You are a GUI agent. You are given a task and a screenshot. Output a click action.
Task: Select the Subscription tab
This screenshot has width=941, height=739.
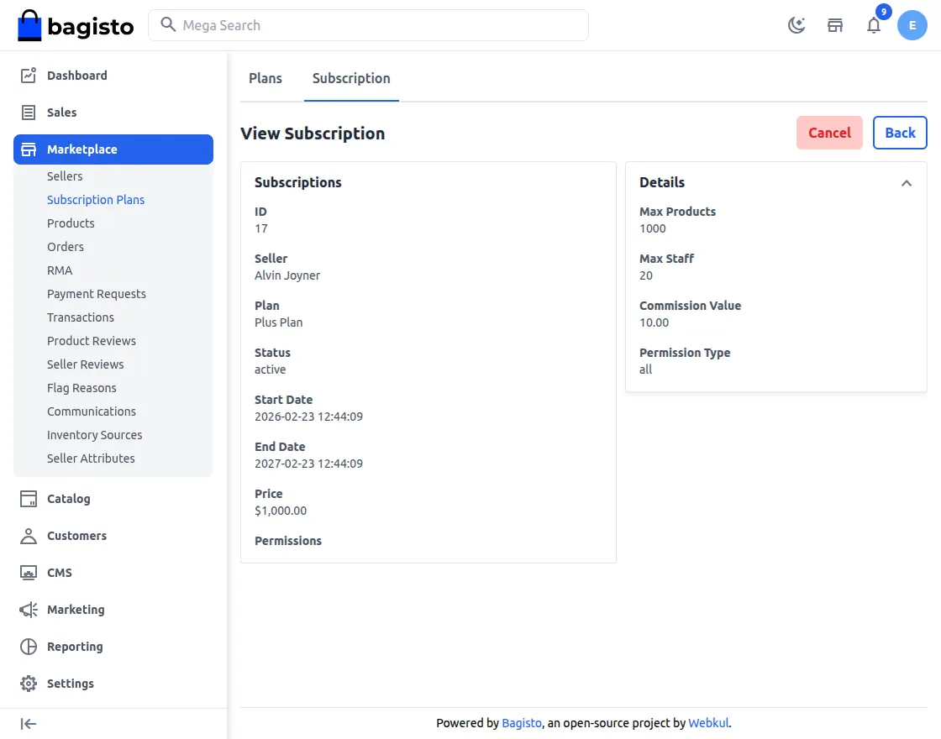point(351,78)
